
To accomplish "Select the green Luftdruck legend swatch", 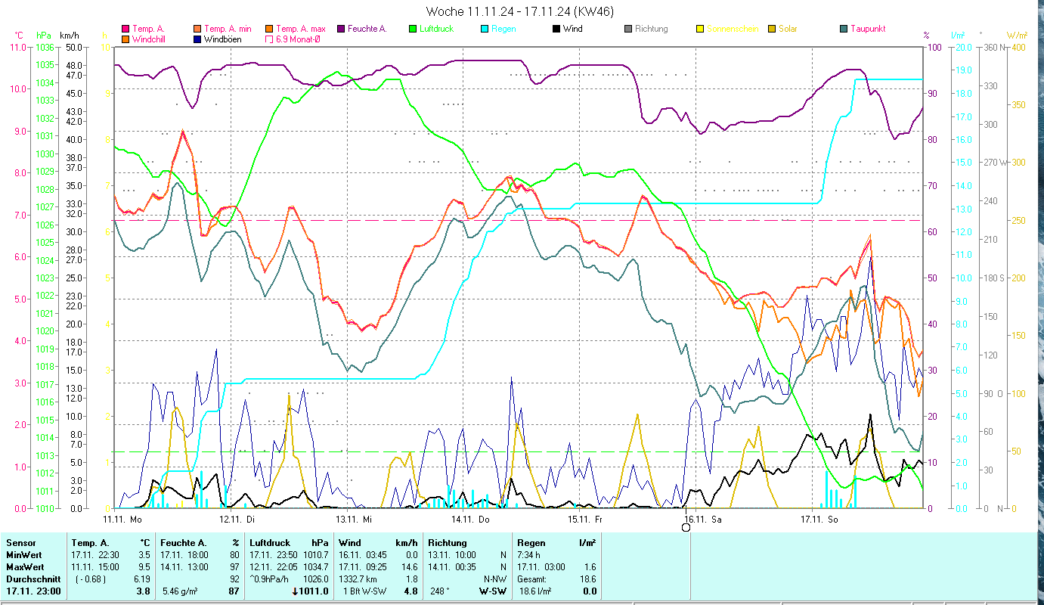I will click(x=413, y=29).
